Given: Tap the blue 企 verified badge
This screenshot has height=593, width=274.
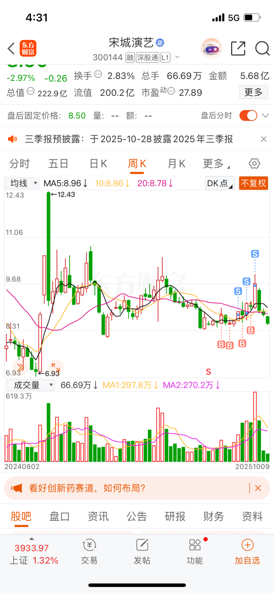Looking at the screenshot, I should pyautogui.click(x=160, y=43).
